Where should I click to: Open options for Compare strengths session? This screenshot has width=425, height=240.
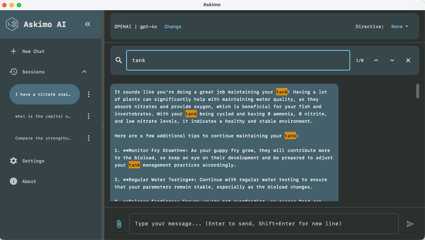89,138
